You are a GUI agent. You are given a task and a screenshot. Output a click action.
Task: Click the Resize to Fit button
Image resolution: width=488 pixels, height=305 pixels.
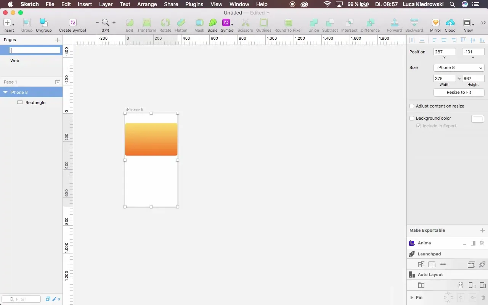pos(459,92)
